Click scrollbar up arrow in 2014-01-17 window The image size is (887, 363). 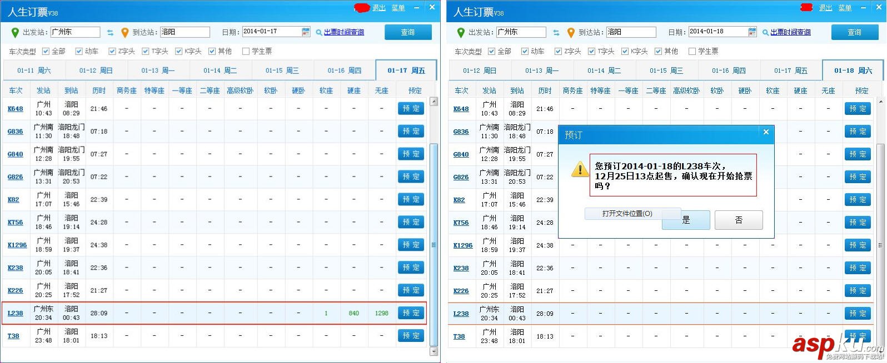click(434, 102)
